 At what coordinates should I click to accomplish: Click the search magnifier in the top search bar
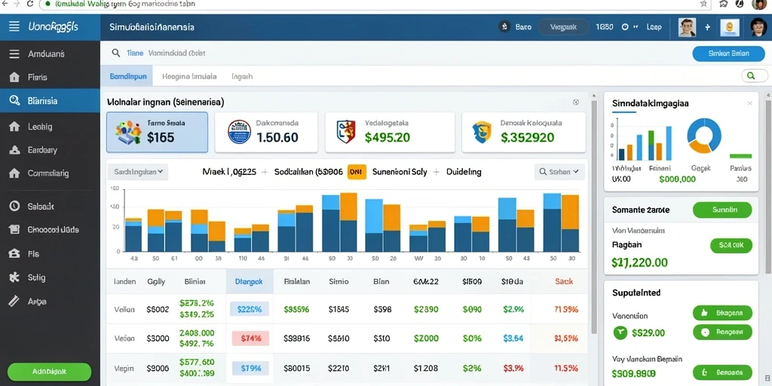pos(115,53)
